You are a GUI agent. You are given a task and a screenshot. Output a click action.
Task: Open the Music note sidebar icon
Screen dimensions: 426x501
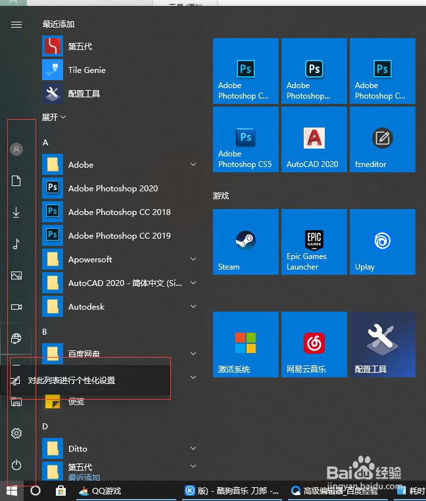pyautogui.click(x=16, y=244)
